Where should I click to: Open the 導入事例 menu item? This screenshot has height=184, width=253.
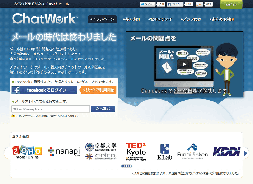(x=131, y=19)
